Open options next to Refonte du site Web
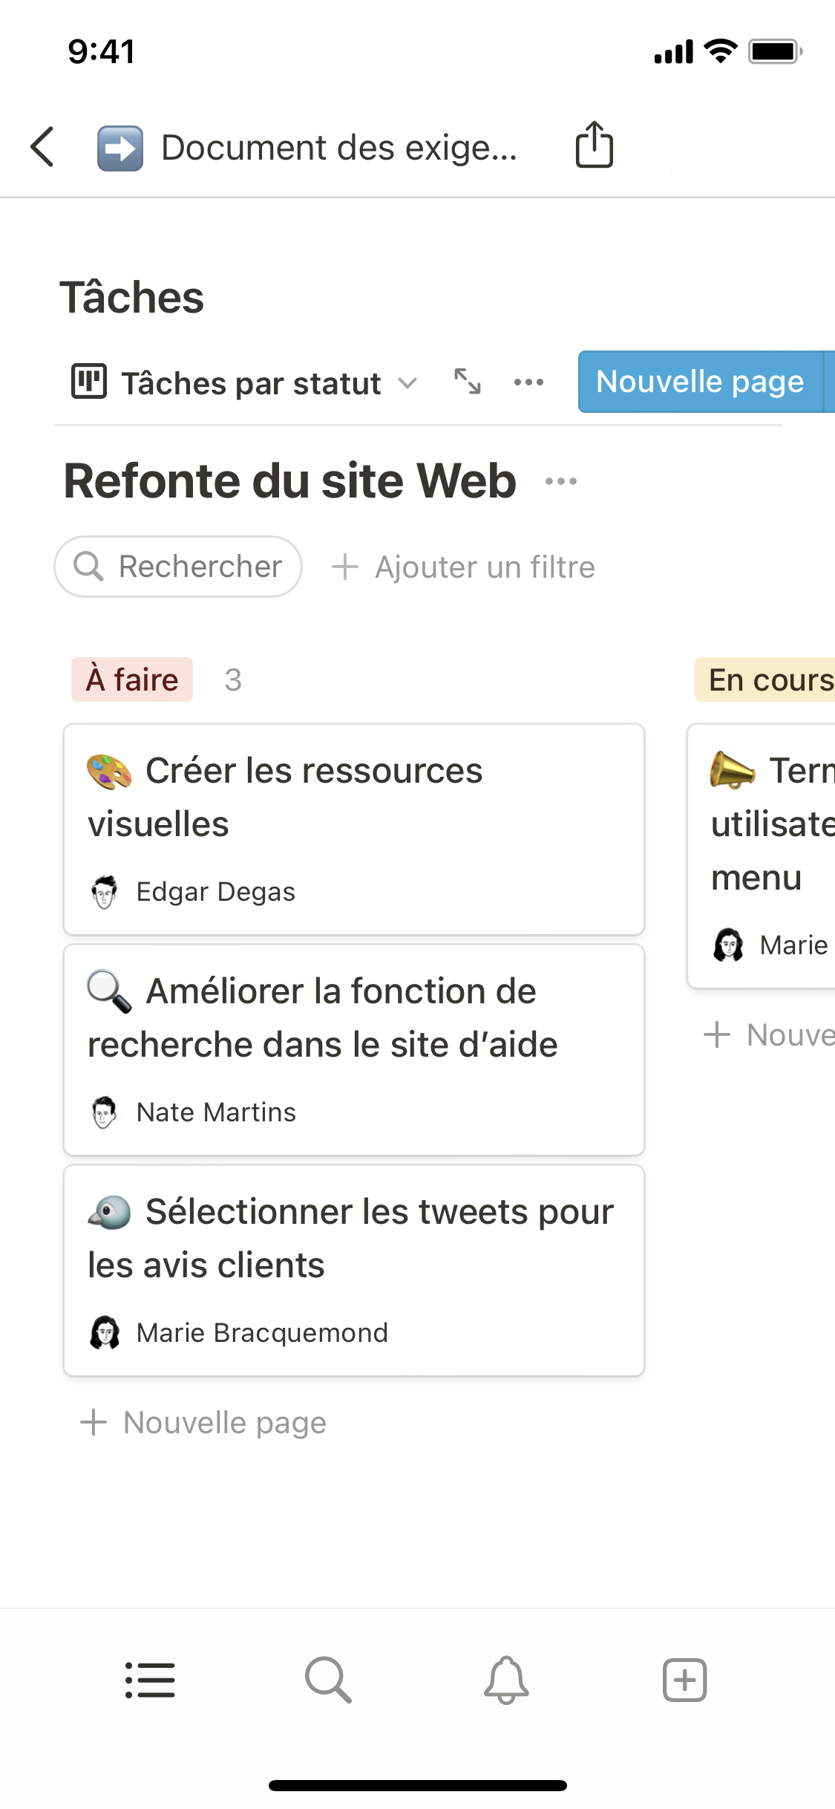The image size is (835, 1809). 560,481
